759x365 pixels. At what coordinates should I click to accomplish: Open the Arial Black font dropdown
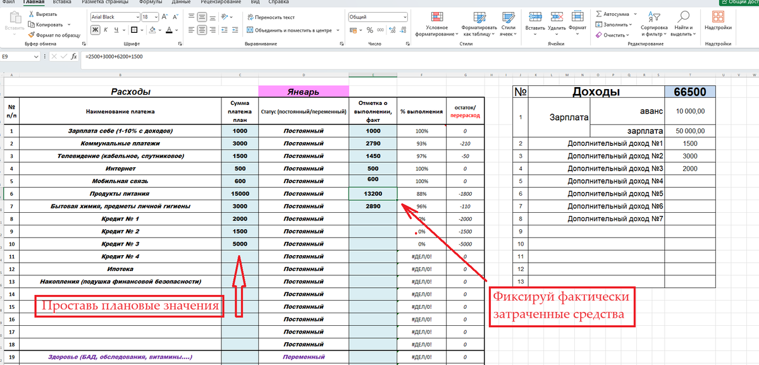click(137, 17)
